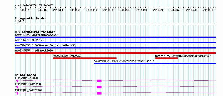Select the nsv3114910 (Lu2017) variant bar
Image resolution: width=223 pixels, height=96 pixels.
pos(115,43)
